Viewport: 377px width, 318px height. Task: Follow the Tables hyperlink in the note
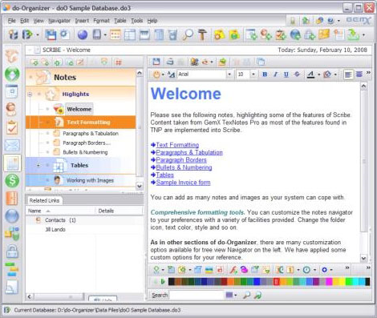click(164, 175)
